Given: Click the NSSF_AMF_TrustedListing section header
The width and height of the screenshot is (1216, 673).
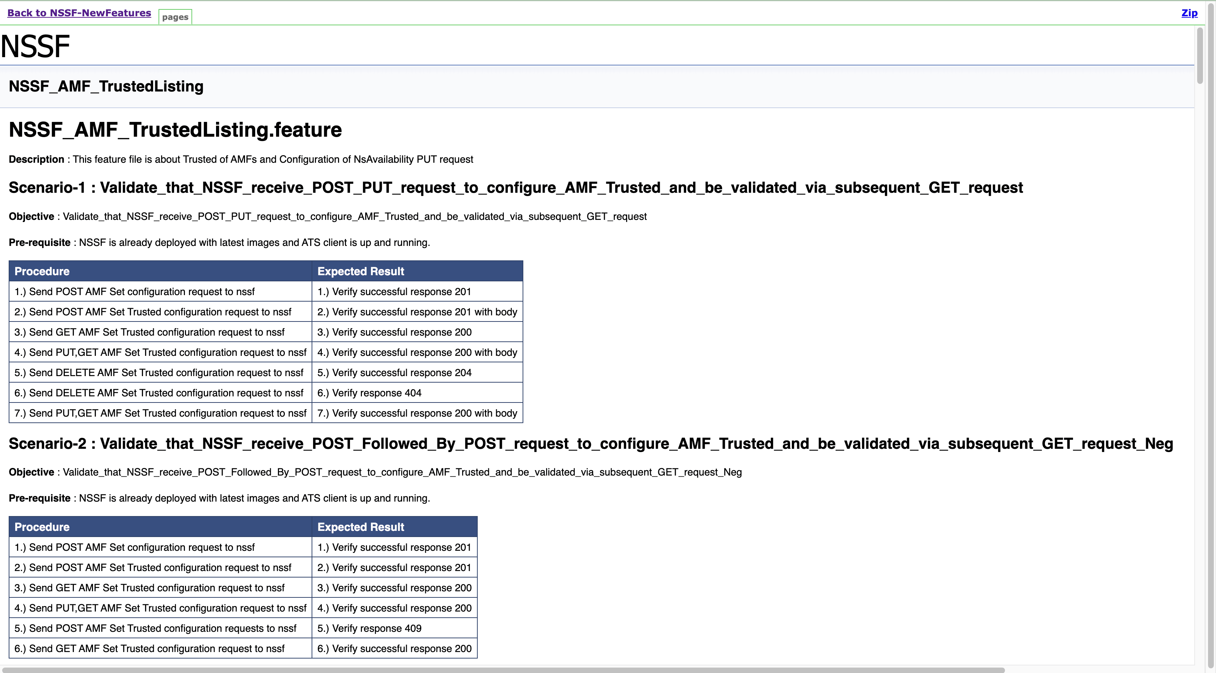Looking at the screenshot, I should pos(106,86).
